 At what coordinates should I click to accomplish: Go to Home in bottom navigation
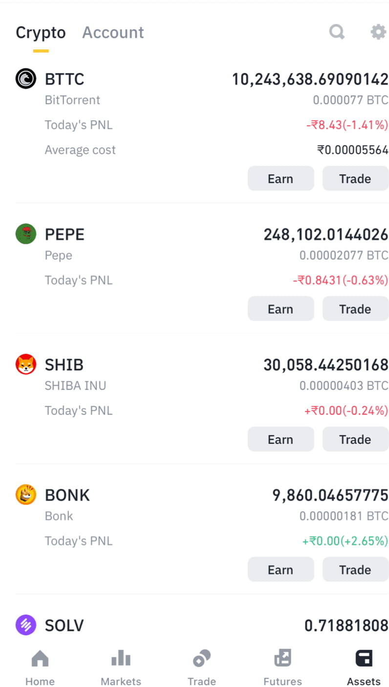(40, 668)
